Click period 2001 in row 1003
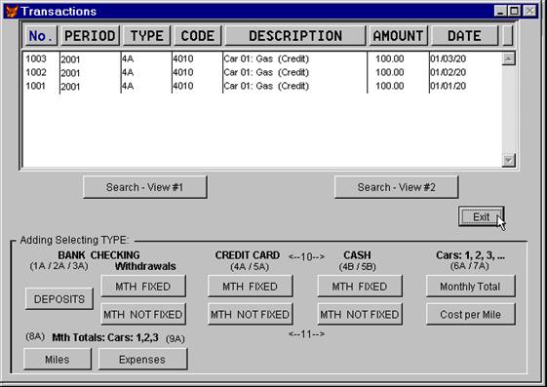Screen dimensions: 547x387 tap(70, 59)
